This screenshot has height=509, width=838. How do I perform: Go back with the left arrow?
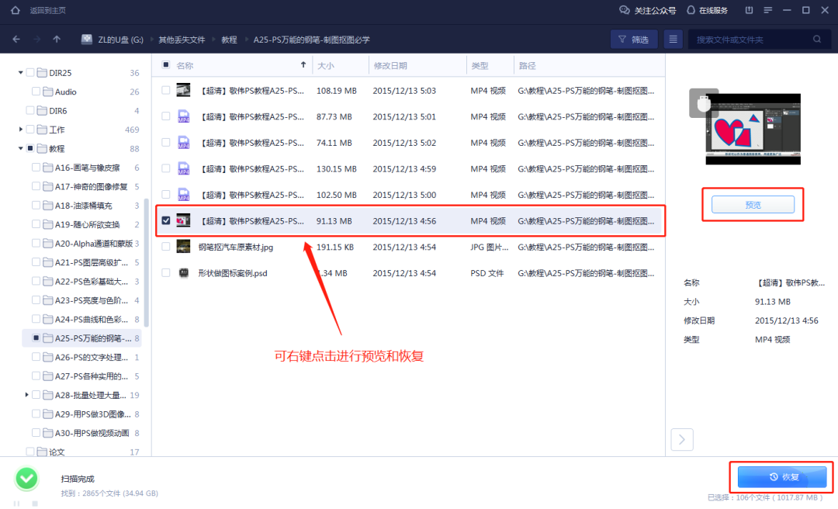tap(16, 39)
